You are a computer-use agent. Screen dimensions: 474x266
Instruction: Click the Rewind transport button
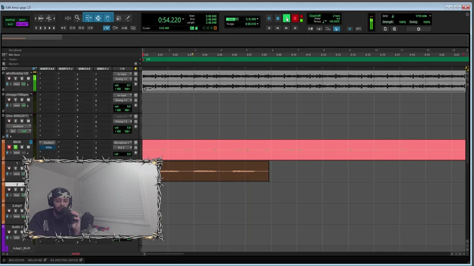277,28
